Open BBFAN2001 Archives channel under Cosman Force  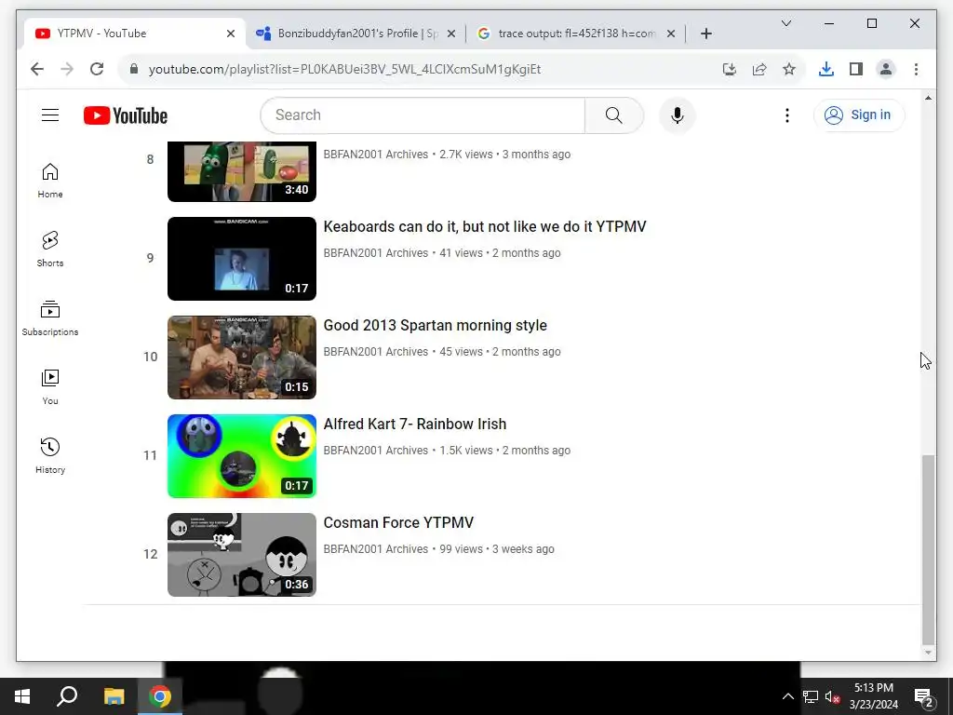tap(376, 549)
